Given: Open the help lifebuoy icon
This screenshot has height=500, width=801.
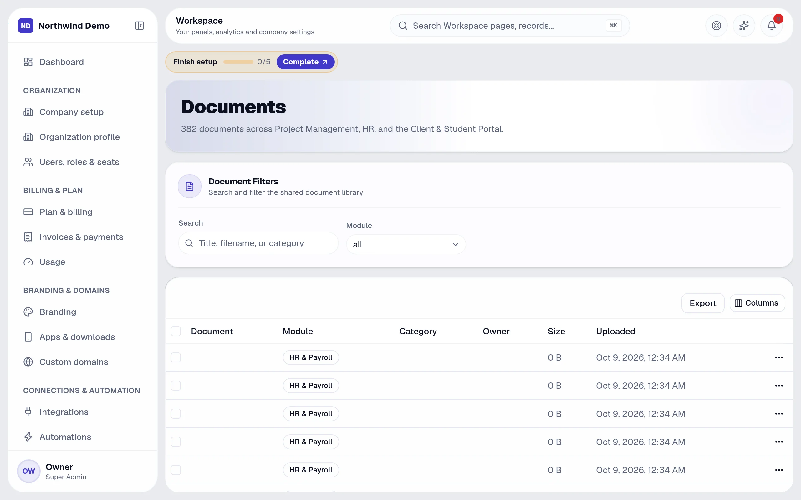Looking at the screenshot, I should 716,25.
